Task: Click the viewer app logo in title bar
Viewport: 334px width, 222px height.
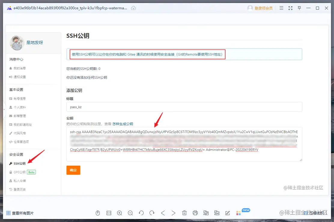Action: pyautogui.click(x=9, y=8)
